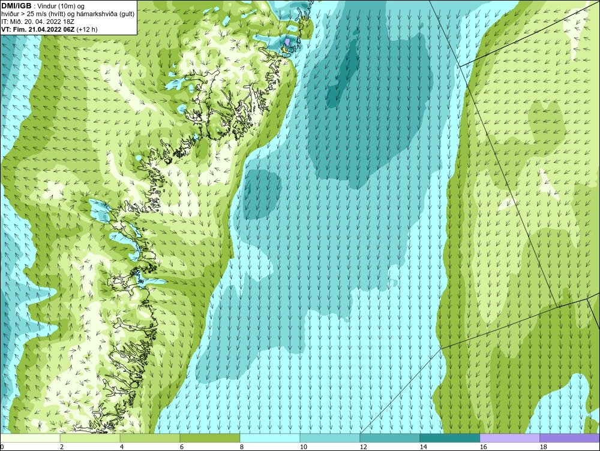
Task: Click the DMI/IGB title text
Action: pos(16,6)
